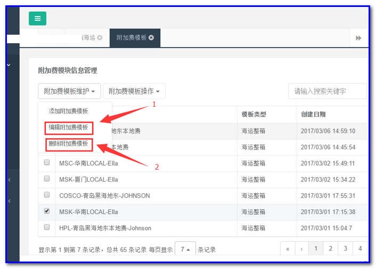This screenshot has width=376, height=269.
Task: Choose 删除附加费模板 menu entry
Action: [68, 144]
